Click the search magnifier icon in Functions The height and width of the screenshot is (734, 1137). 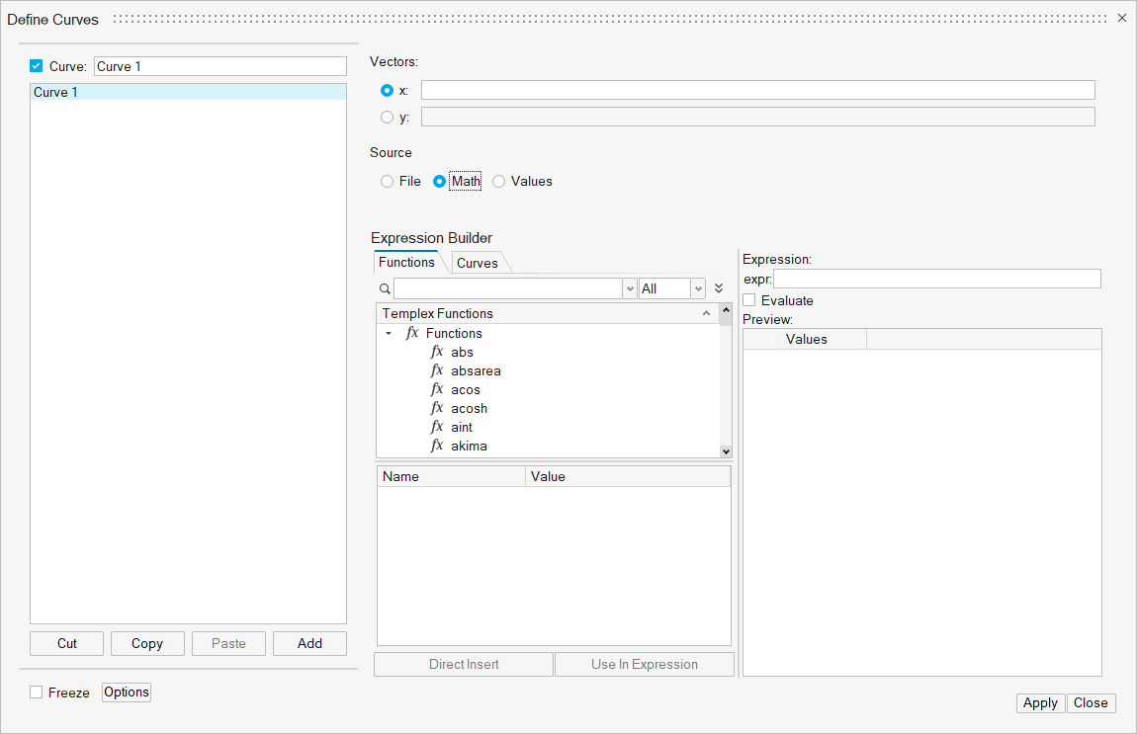point(385,289)
